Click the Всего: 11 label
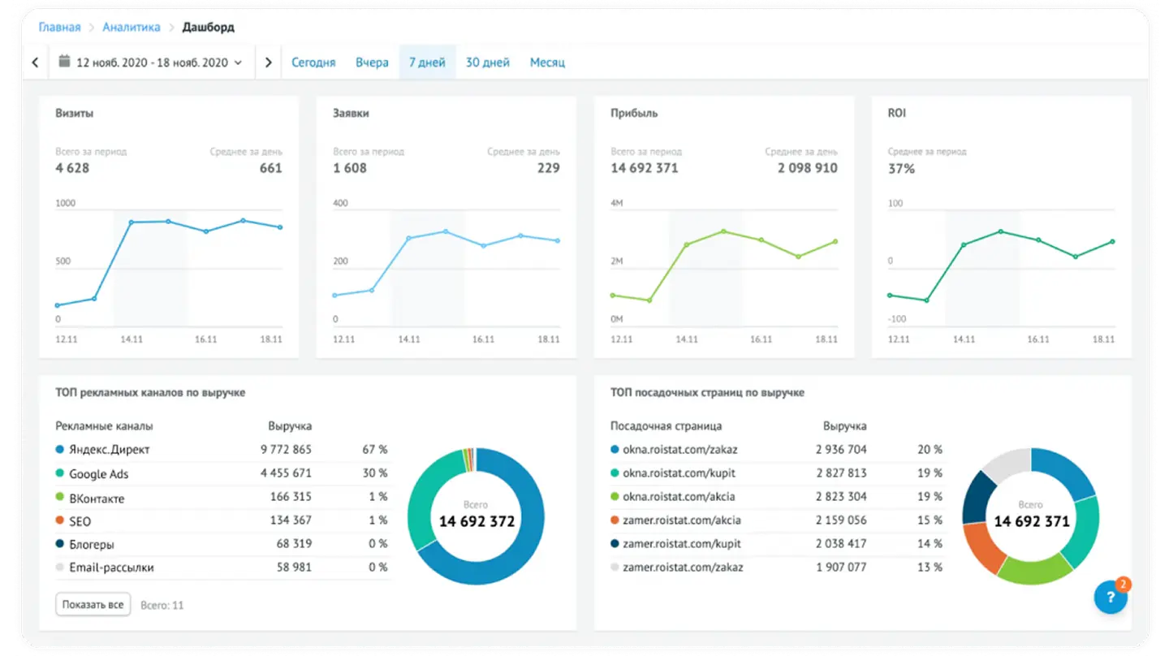 coord(162,605)
